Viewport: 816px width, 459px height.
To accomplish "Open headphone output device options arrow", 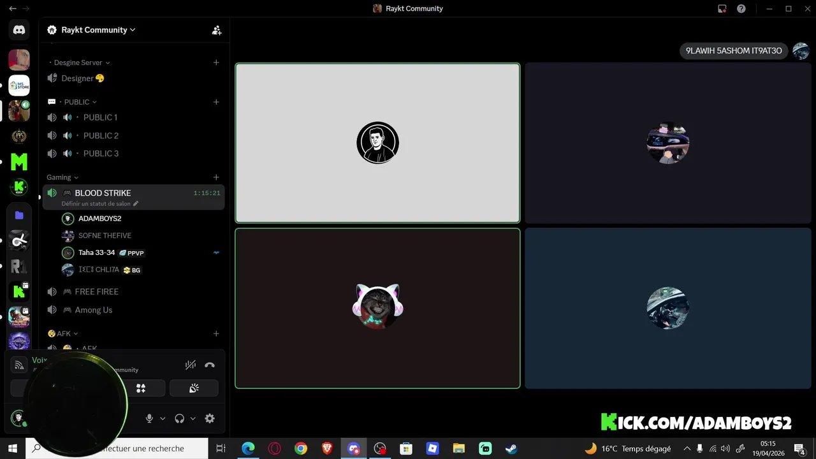I will [193, 419].
